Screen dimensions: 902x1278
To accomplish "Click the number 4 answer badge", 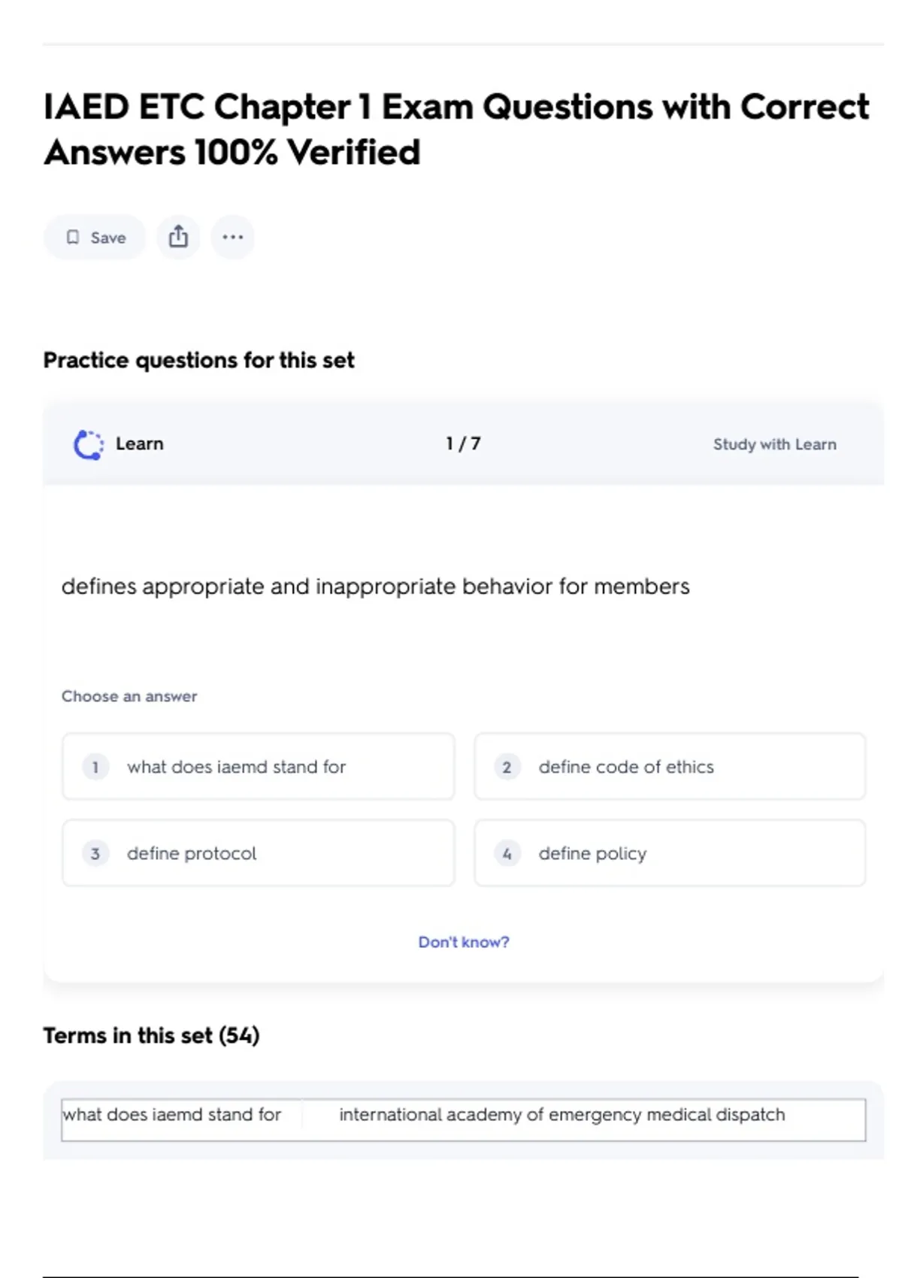I will pos(507,853).
